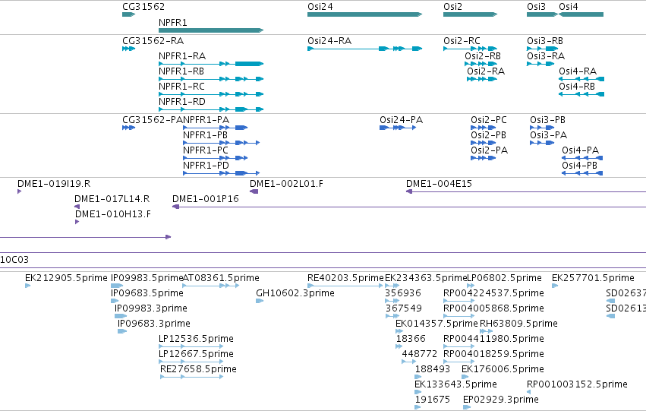This screenshot has width=646, height=411.
Task: Select protein Osi4-PB
Action: 582,173
